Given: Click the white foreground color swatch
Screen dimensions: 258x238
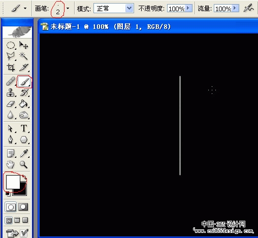Looking at the screenshot, I should 13,182.
